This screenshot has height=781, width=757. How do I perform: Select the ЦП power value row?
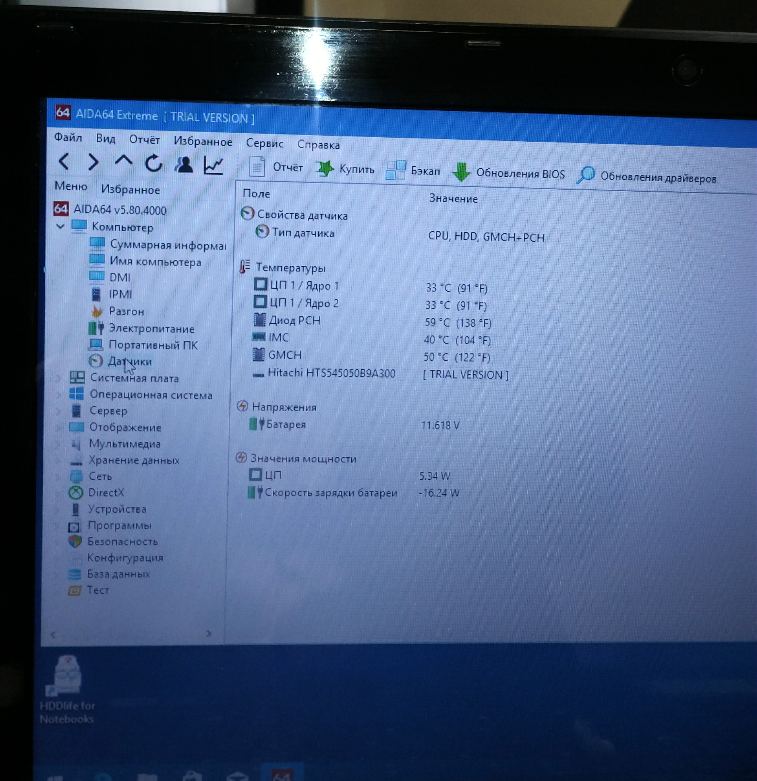click(x=349, y=475)
